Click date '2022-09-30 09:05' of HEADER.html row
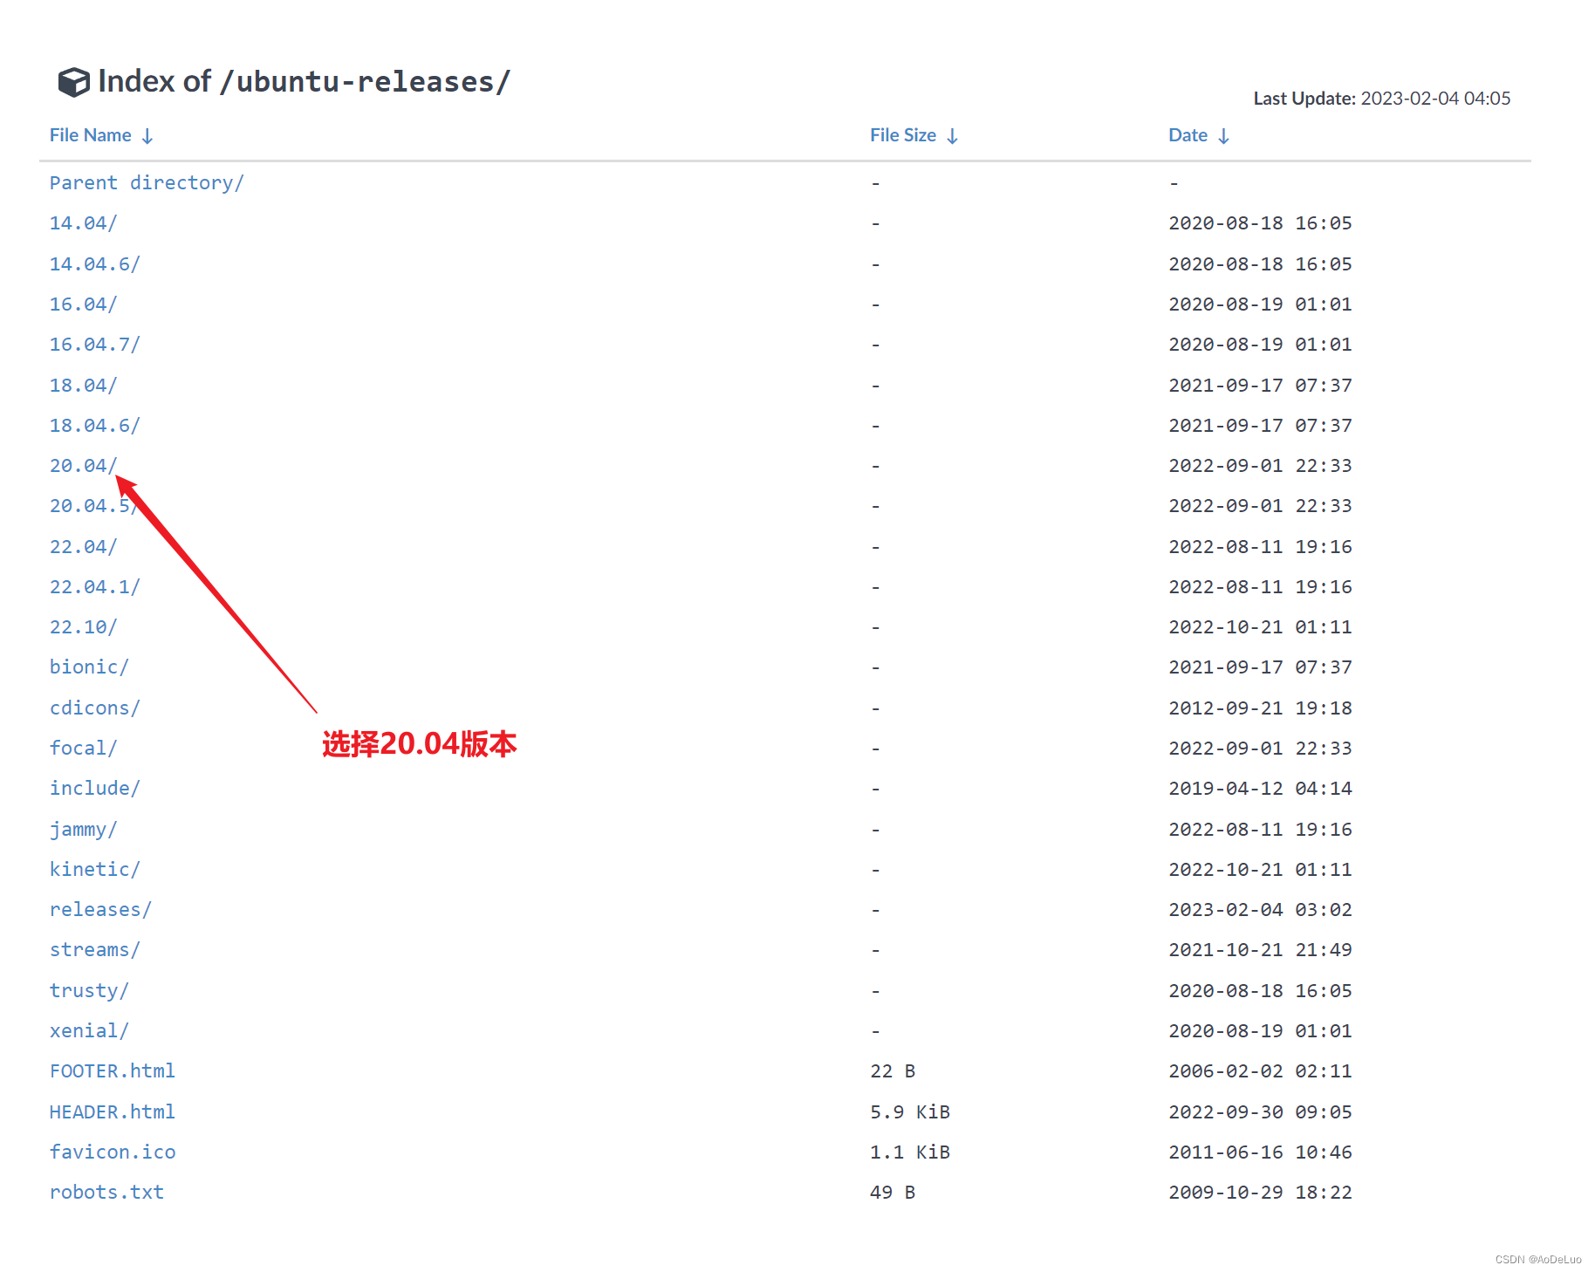Screen dimensions: 1595x1272 pyautogui.click(x=1261, y=1112)
